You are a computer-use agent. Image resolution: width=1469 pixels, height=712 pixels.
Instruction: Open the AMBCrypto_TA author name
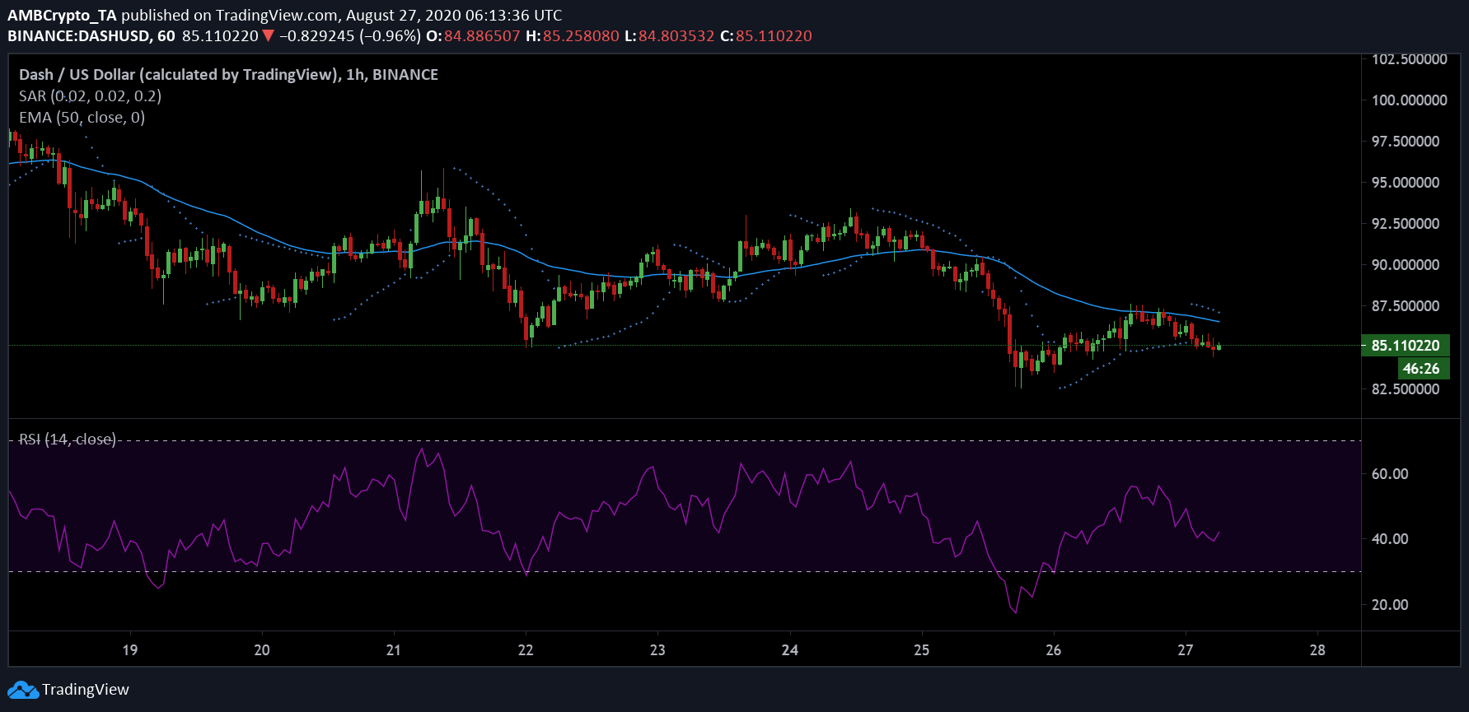62,15
